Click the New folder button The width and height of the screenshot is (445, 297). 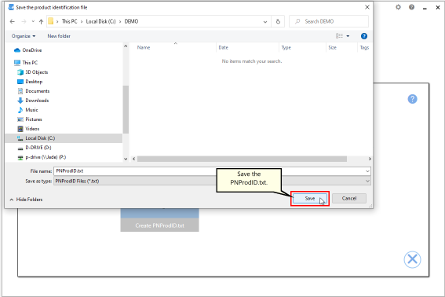59,36
